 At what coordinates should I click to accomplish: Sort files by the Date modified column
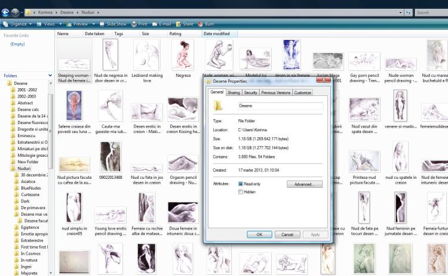219,33
